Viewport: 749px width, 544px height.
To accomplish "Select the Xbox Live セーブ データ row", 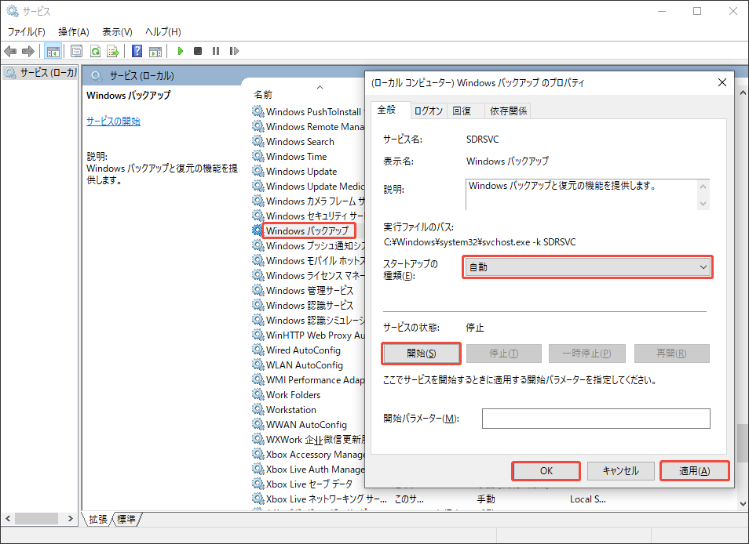I will [309, 484].
